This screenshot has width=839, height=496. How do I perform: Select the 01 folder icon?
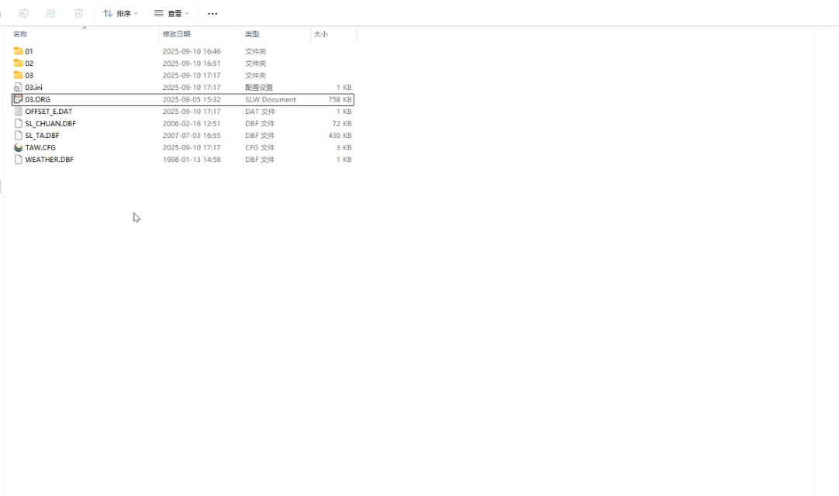pyautogui.click(x=18, y=51)
